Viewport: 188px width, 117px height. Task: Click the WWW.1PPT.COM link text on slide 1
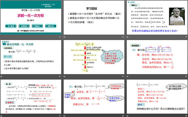[37, 31]
